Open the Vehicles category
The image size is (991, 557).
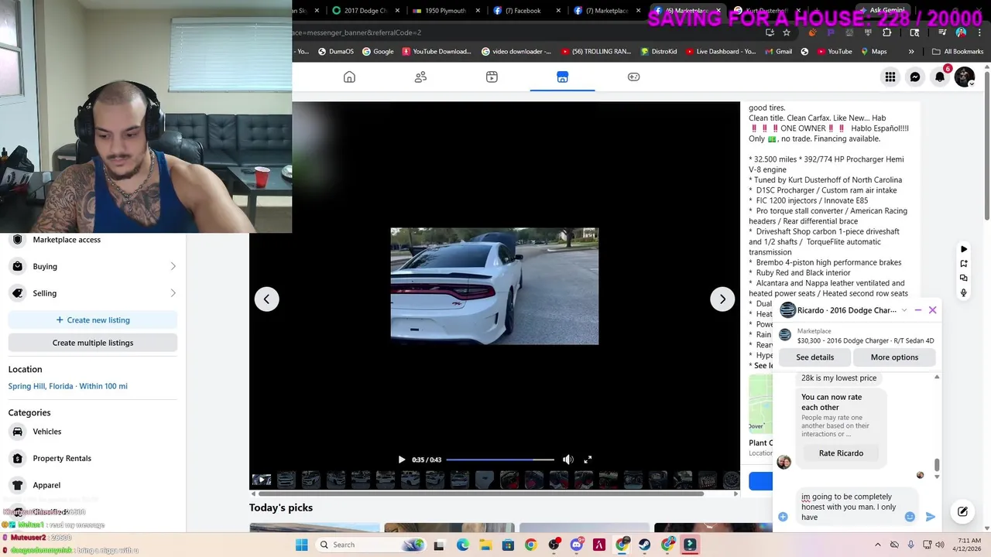coord(93,432)
